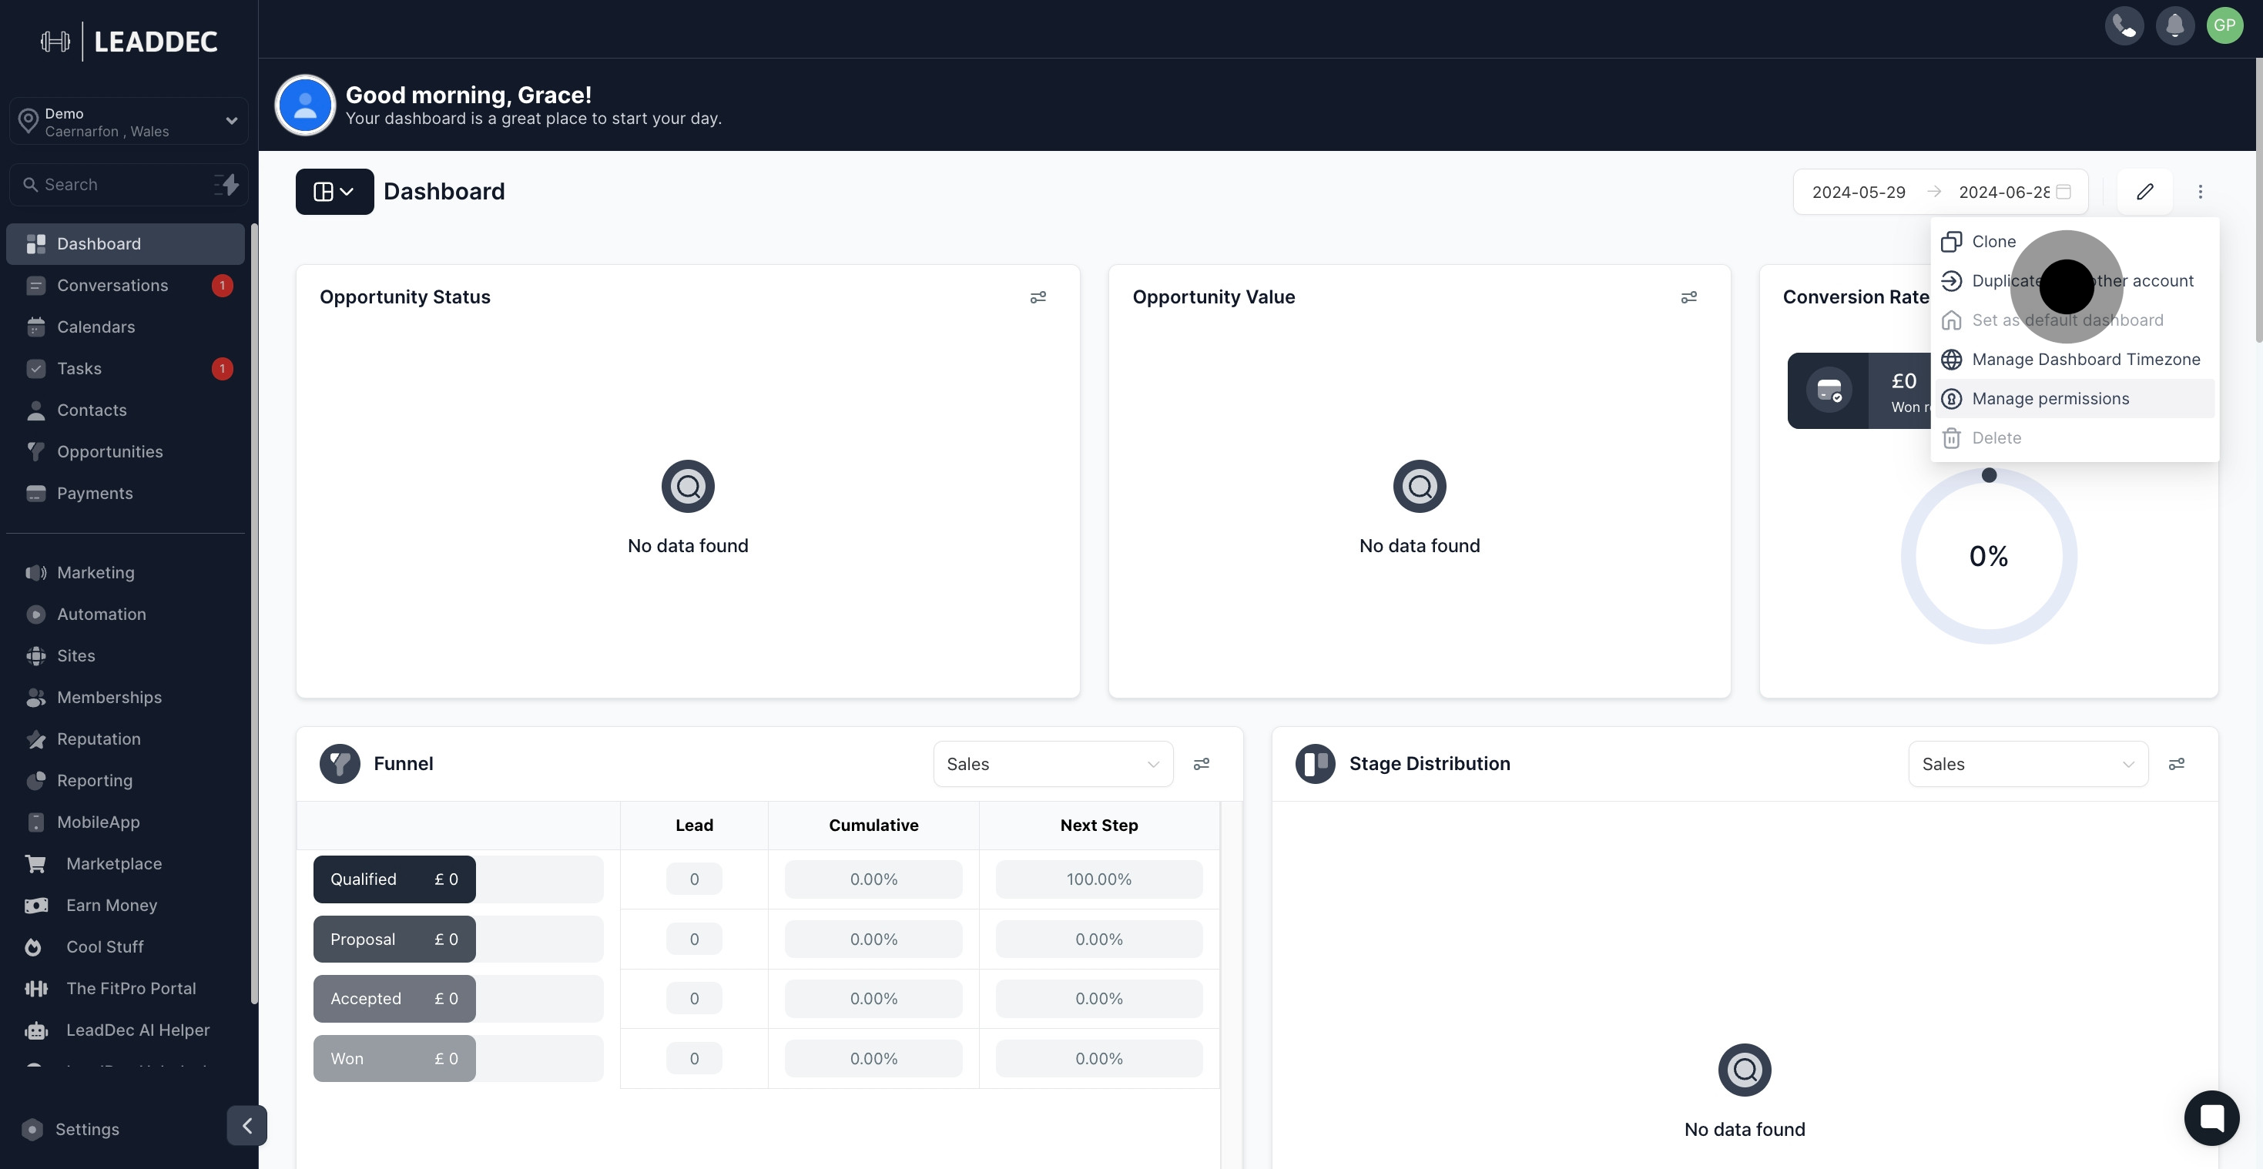This screenshot has width=2263, height=1169.
Task: Click the start date 2024-05-29 field
Action: [x=1858, y=192]
